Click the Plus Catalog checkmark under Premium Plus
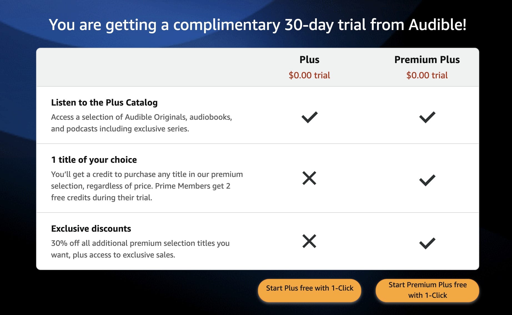 pyautogui.click(x=427, y=117)
